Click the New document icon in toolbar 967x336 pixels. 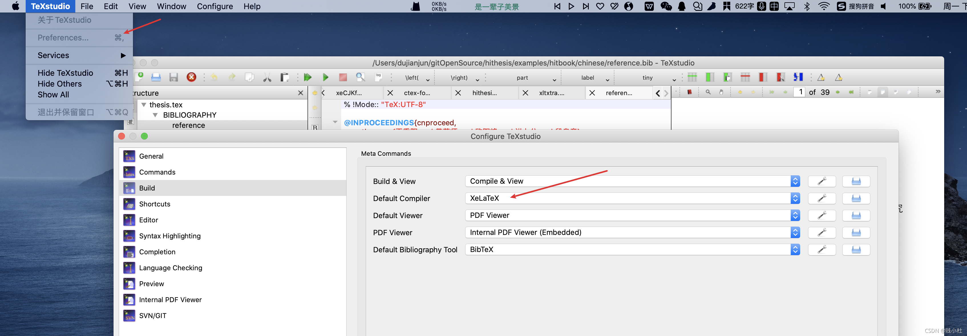coord(140,77)
